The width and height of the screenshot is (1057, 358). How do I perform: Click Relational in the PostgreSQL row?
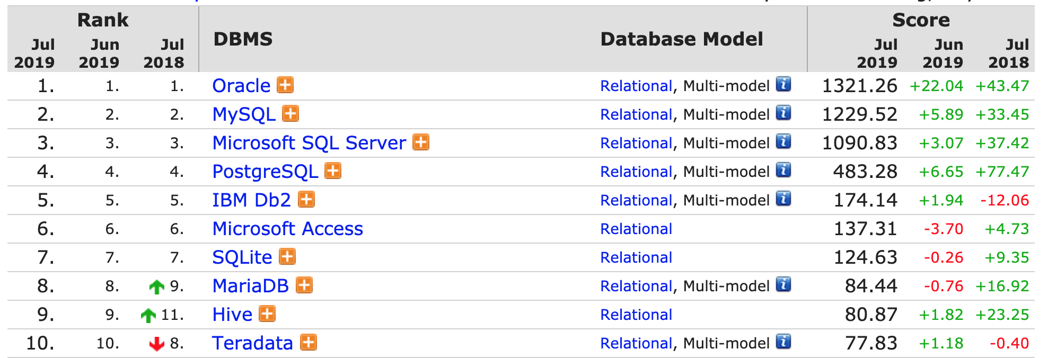pos(636,172)
